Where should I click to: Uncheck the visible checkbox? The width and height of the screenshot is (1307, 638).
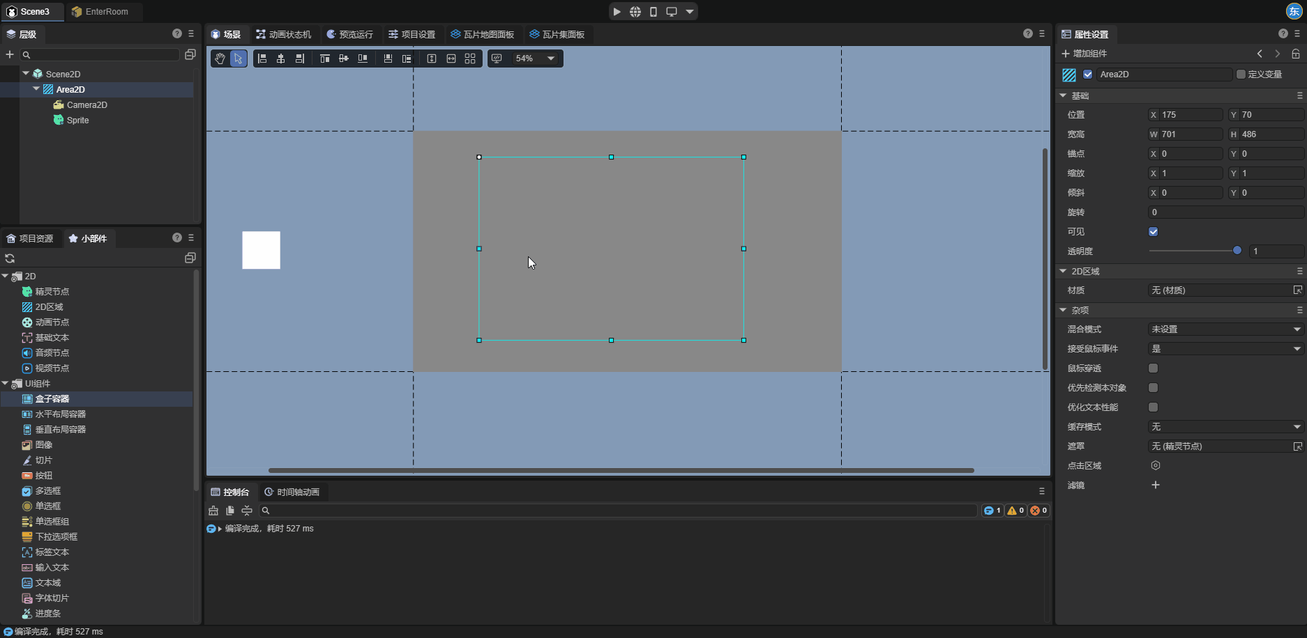click(1153, 232)
